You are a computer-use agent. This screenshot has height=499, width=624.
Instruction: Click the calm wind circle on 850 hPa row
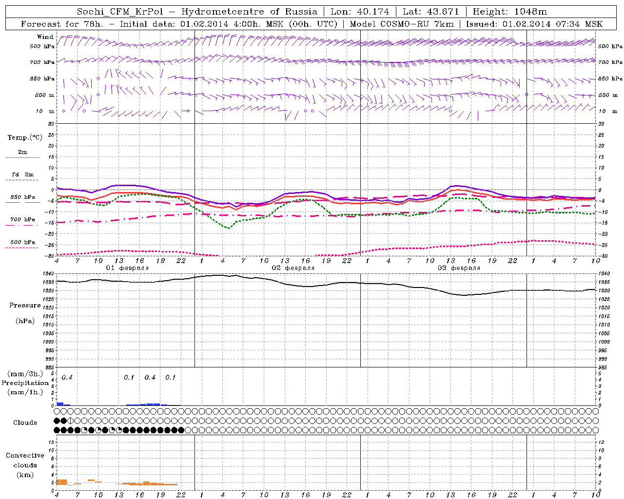(98, 78)
